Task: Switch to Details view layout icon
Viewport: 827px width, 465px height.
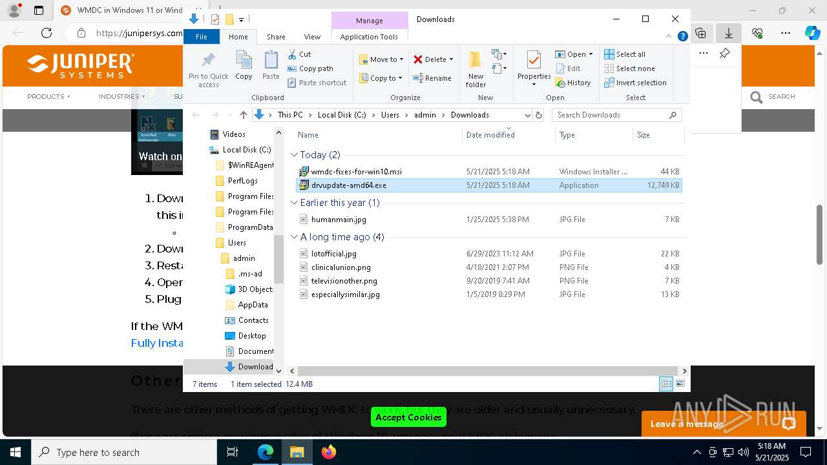Action: coord(666,384)
